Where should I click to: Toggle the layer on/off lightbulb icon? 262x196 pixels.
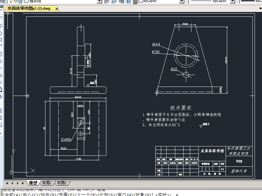(x=10, y=1)
